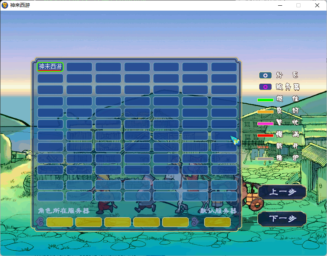Click the 新开 legend label
327x256 pixels.
[287, 146]
